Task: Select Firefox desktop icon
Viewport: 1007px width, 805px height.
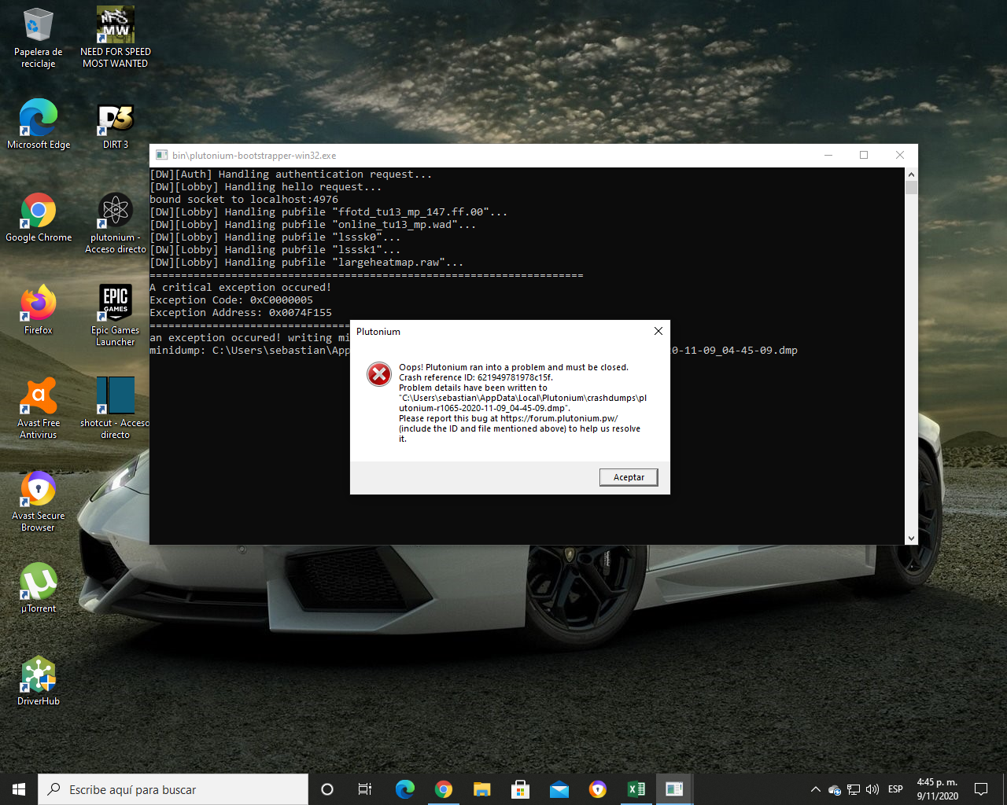Action: pyautogui.click(x=38, y=310)
